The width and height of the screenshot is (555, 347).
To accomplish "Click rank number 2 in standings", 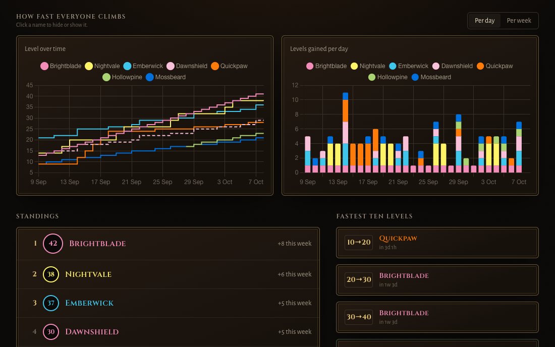I will 35,274.
